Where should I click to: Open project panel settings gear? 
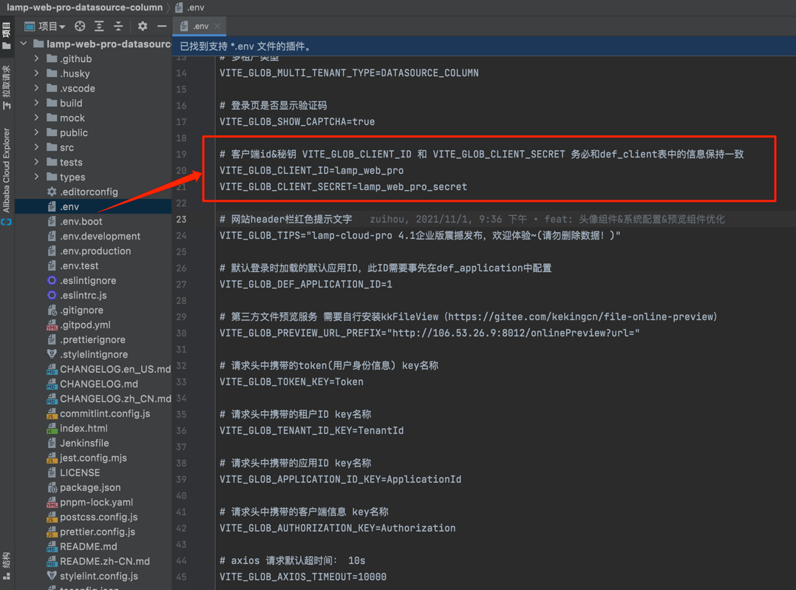coord(143,27)
